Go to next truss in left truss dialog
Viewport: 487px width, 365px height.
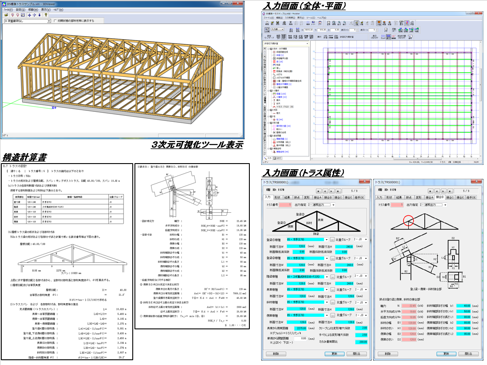coord(332,191)
